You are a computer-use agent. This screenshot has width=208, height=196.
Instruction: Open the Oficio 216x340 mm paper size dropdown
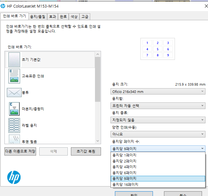click(x=158, y=91)
